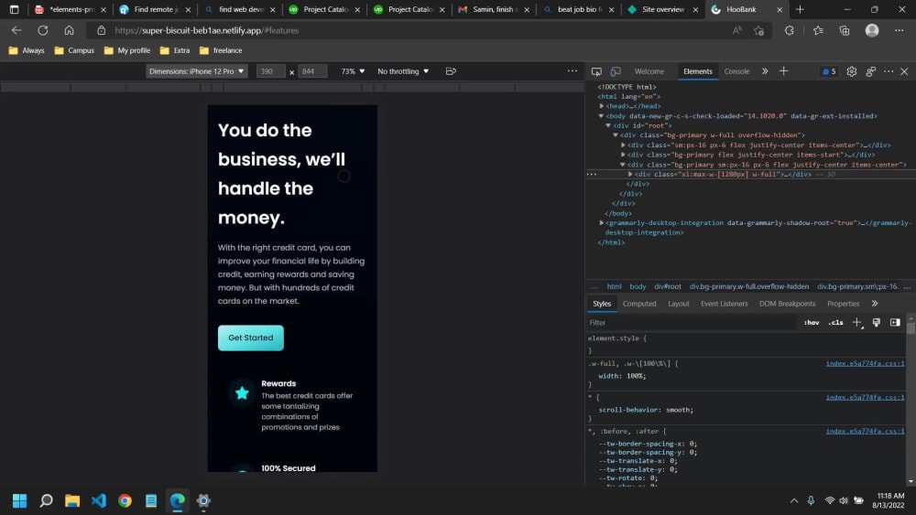Screen dimensions: 916x515
Task: Switch to the Elements tab
Action: (697, 71)
